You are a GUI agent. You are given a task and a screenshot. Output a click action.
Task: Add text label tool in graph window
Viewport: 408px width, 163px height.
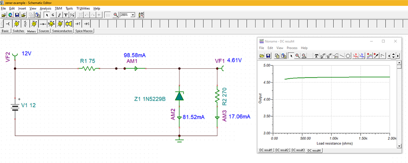[316, 55]
